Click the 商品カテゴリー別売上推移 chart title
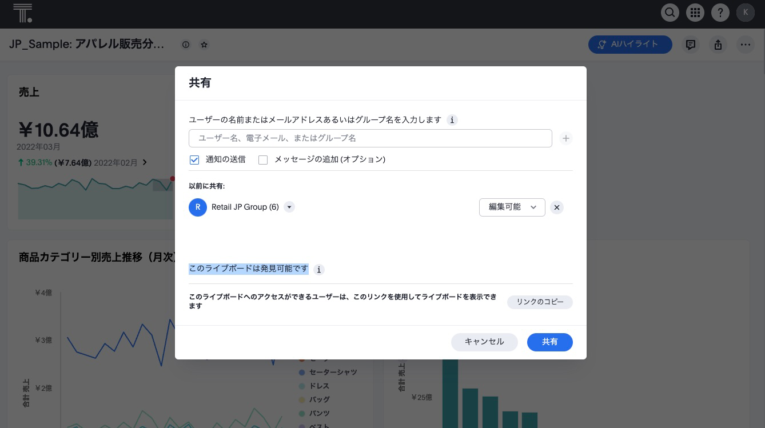Viewport: 765px width, 428px height. point(96,257)
